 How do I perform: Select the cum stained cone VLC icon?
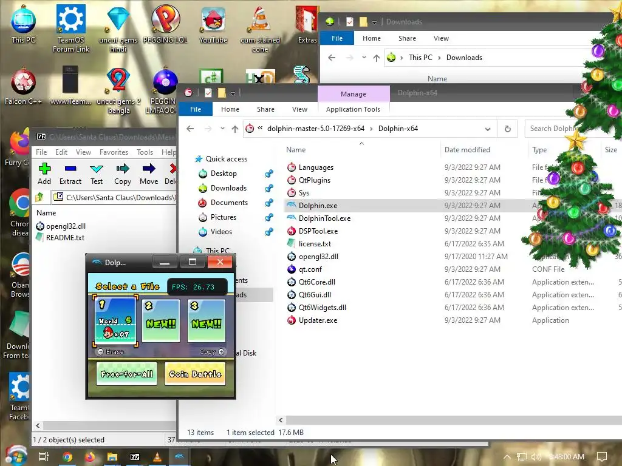click(260, 29)
